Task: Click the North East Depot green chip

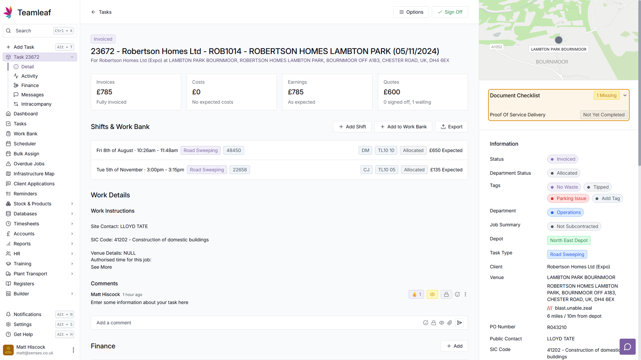Action: (569, 240)
